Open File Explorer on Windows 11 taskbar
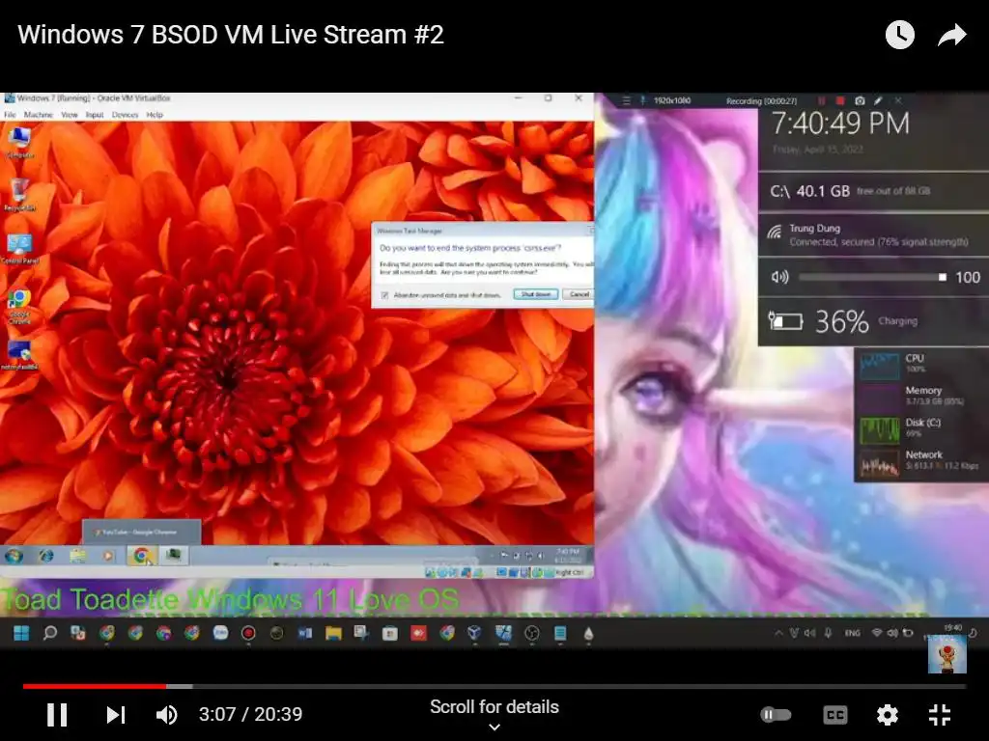 333,633
